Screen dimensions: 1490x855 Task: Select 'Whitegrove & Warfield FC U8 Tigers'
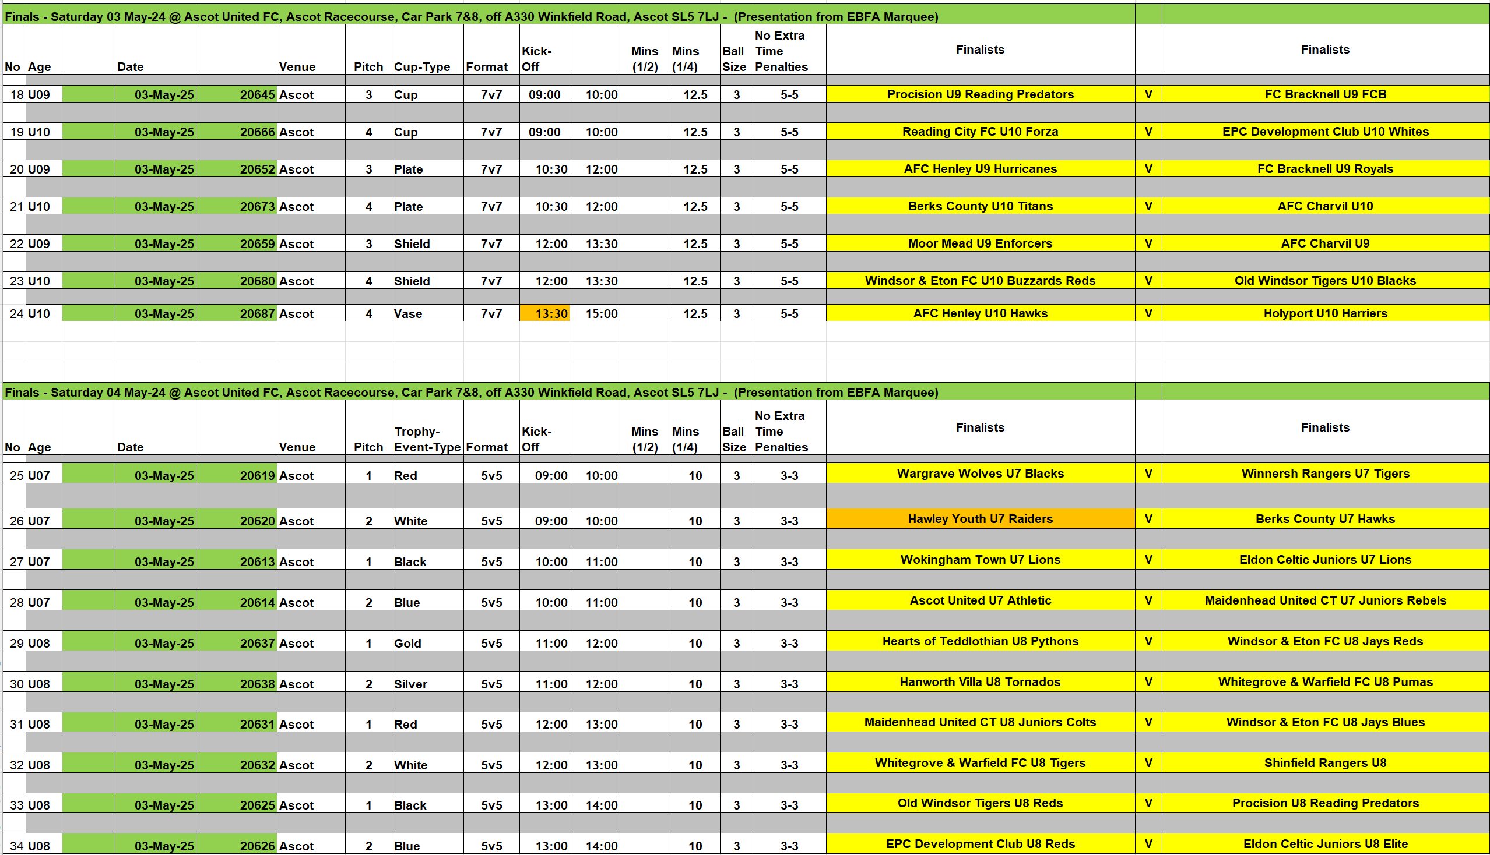980,763
